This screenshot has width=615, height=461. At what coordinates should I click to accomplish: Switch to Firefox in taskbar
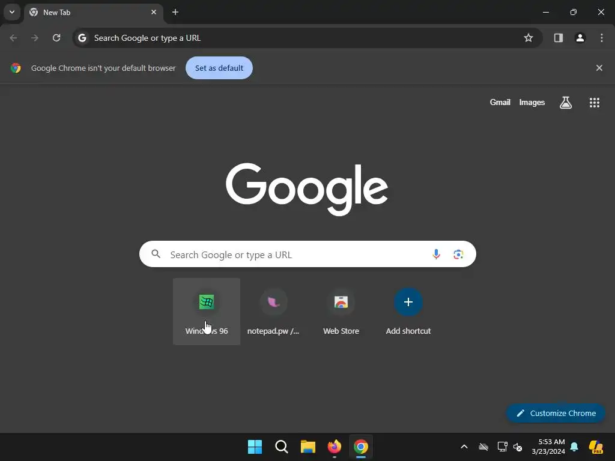click(334, 447)
